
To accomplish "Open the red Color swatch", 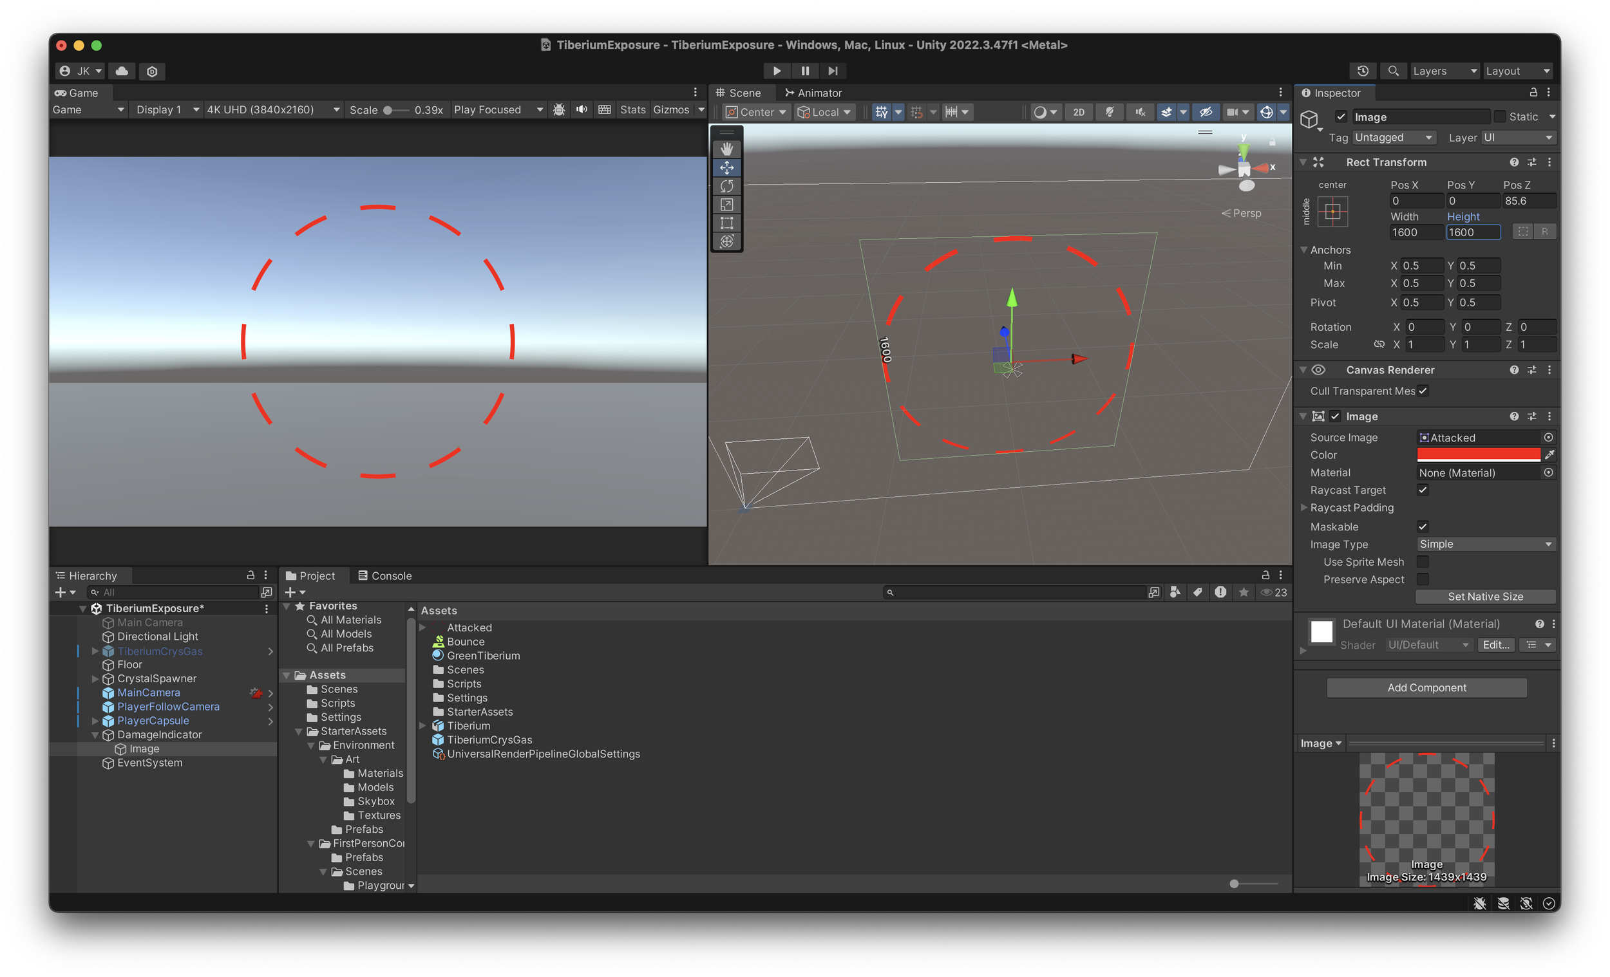I will click(1478, 454).
